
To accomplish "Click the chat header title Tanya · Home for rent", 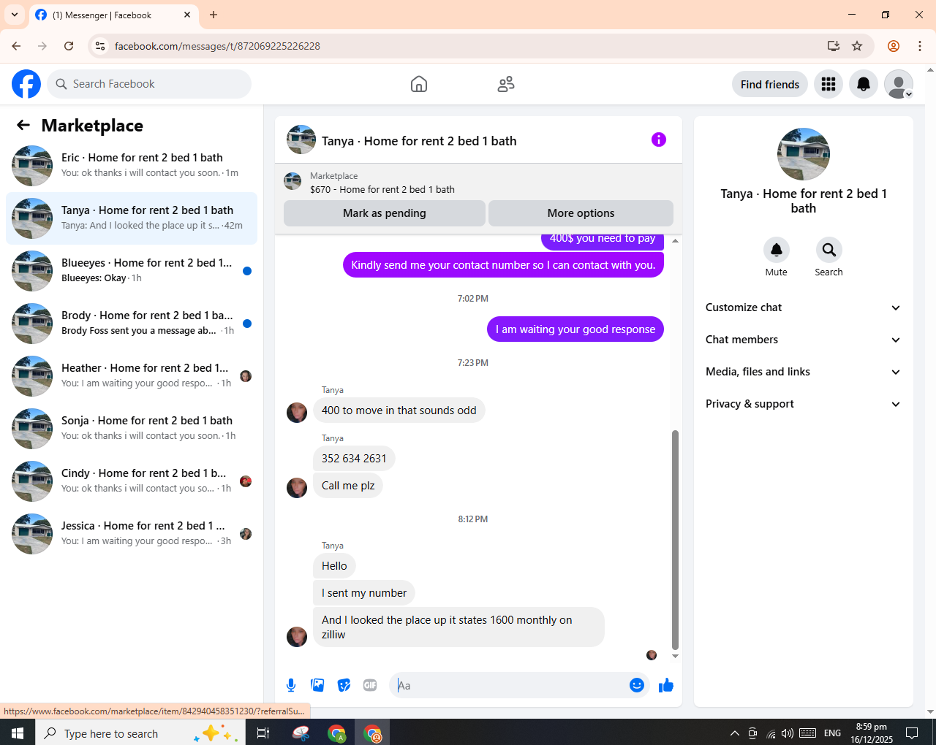I will (x=419, y=141).
